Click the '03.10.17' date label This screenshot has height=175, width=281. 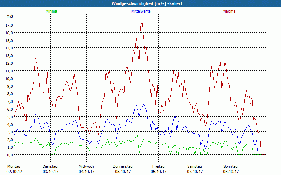tap(50, 171)
